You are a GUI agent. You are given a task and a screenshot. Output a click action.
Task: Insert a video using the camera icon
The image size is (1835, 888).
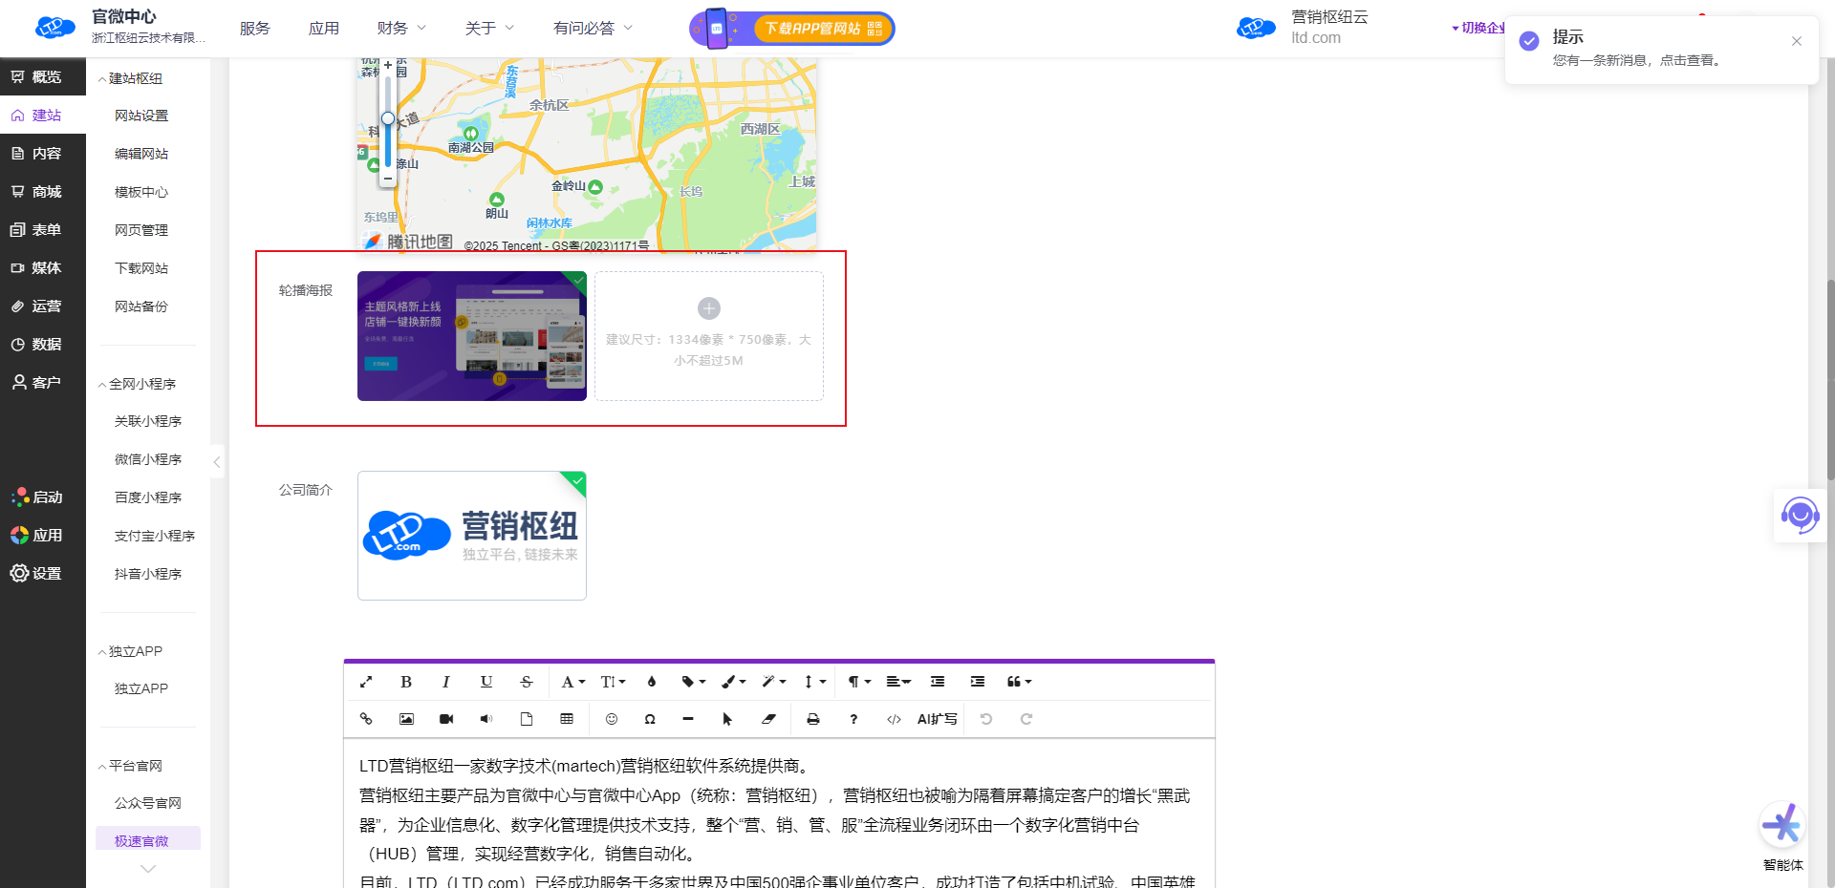pyautogui.click(x=446, y=719)
